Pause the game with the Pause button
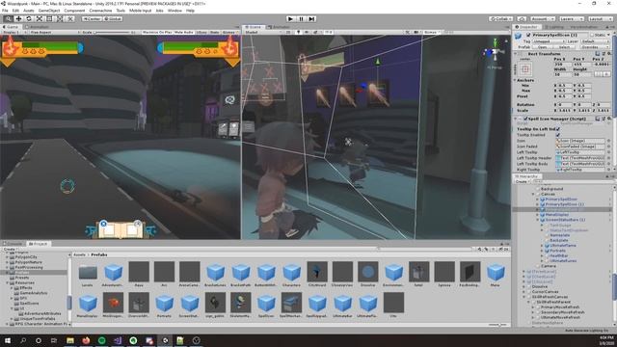617x347 pixels. pos(301,18)
